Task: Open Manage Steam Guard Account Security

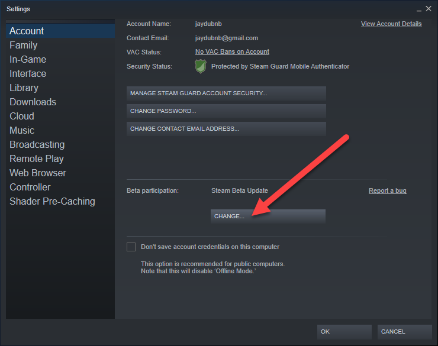Action: click(x=226, y=93)
